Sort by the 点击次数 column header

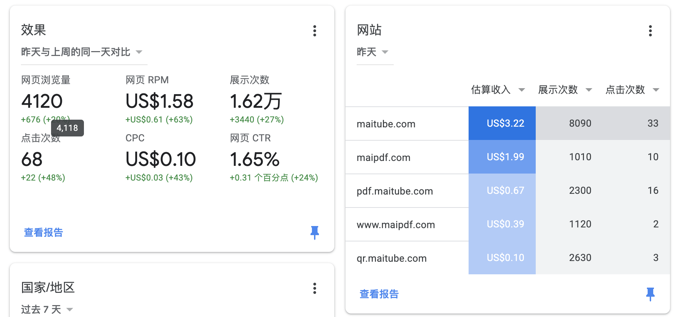click(x=632, y=90)
